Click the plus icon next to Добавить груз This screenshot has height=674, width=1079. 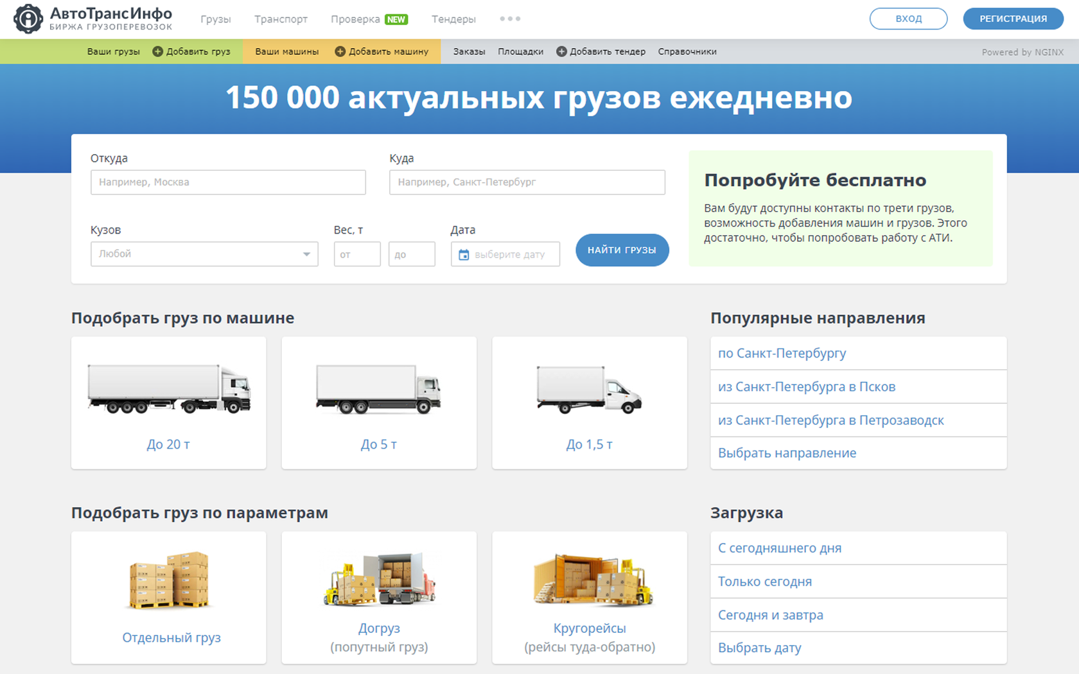[157, 51]
